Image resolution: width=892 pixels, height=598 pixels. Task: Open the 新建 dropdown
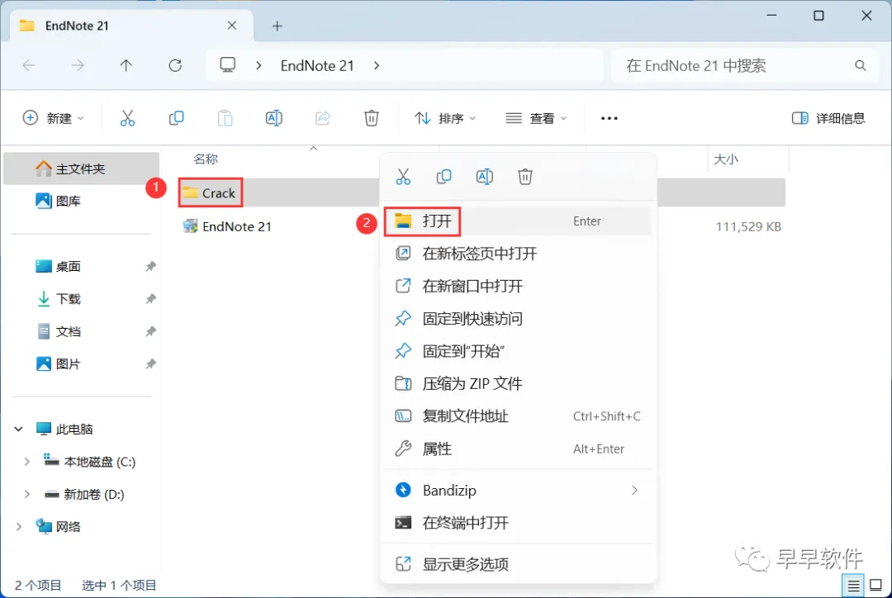[53, 118]
